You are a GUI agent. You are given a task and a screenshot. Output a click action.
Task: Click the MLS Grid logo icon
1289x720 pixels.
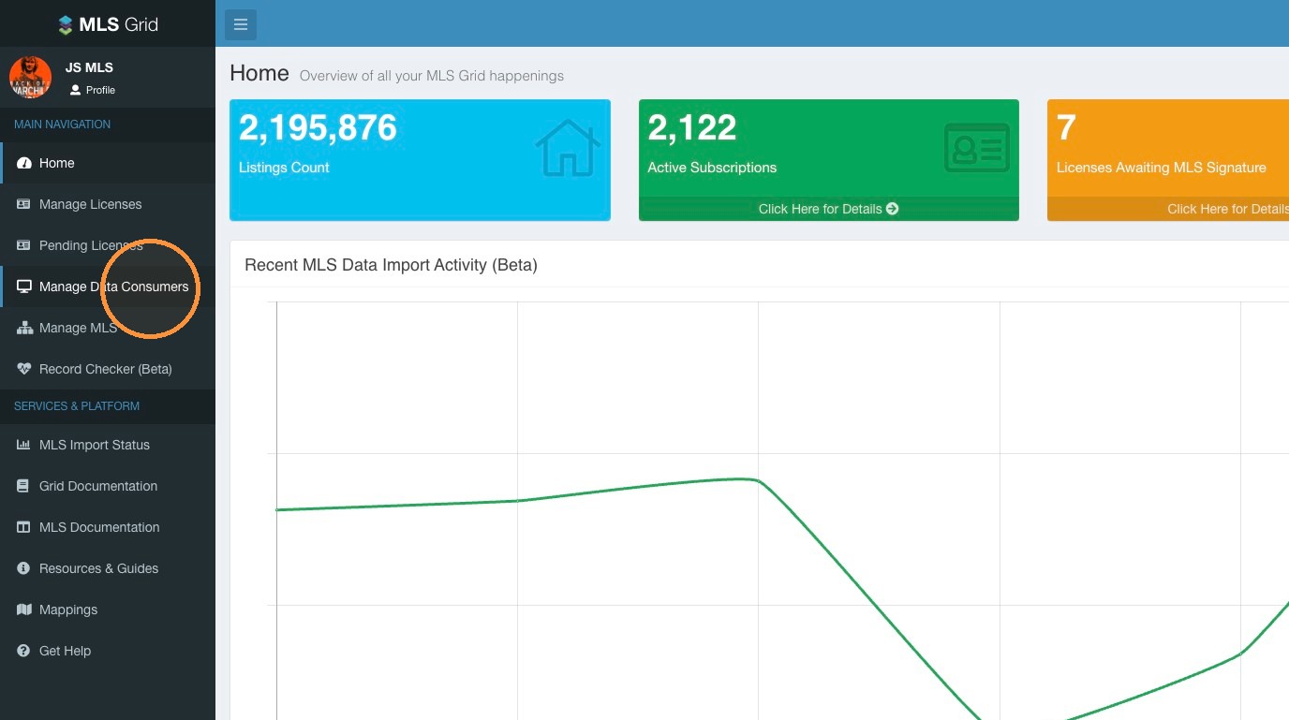click(66, 25)
